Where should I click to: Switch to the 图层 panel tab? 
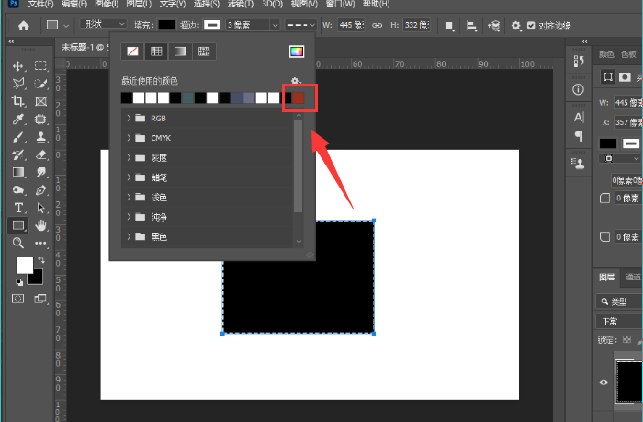point(607,278)
